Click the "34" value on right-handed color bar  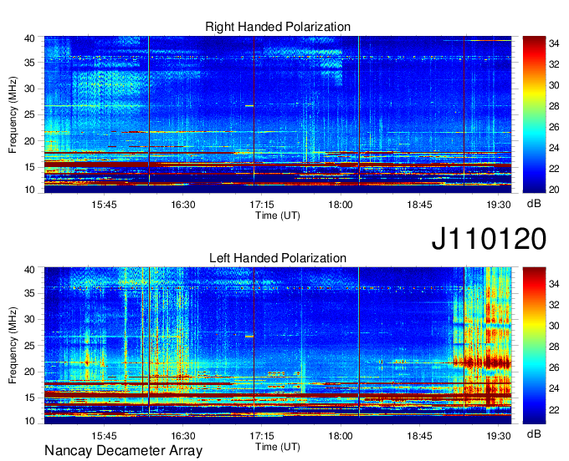pyautogui.click(x=554, y=43)
